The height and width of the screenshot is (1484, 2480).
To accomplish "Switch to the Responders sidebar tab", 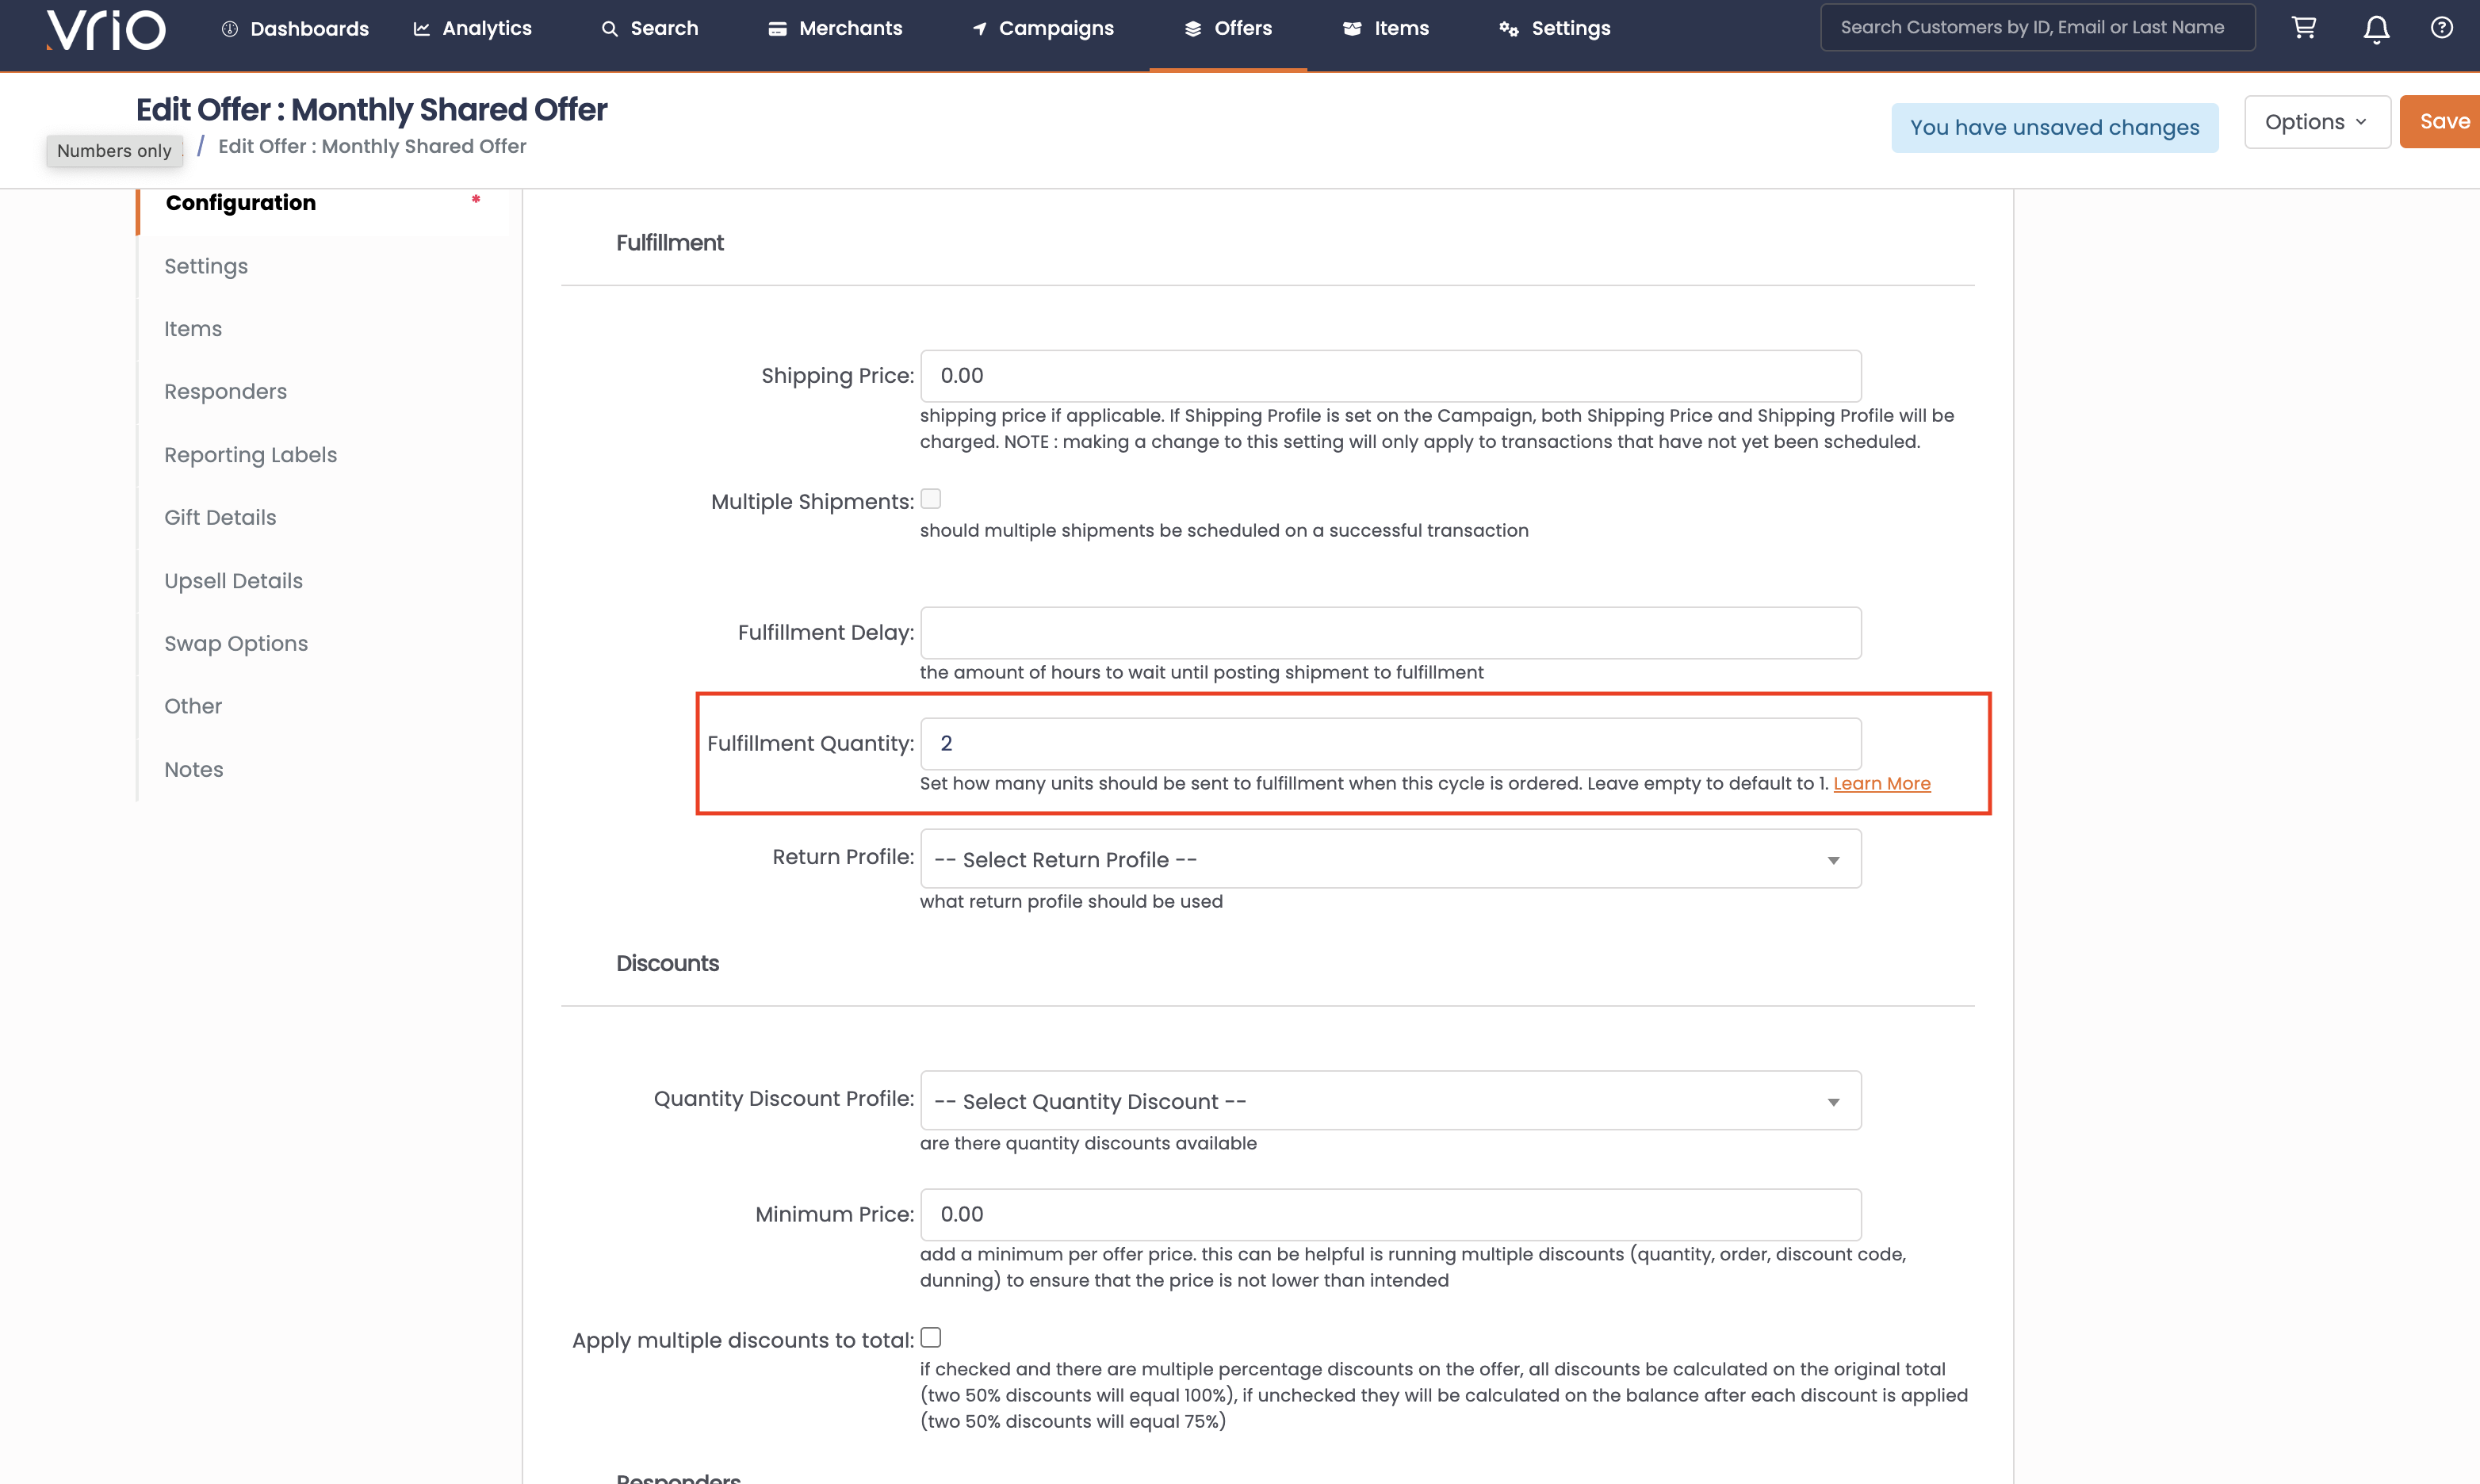I will (x=225, y=391).
